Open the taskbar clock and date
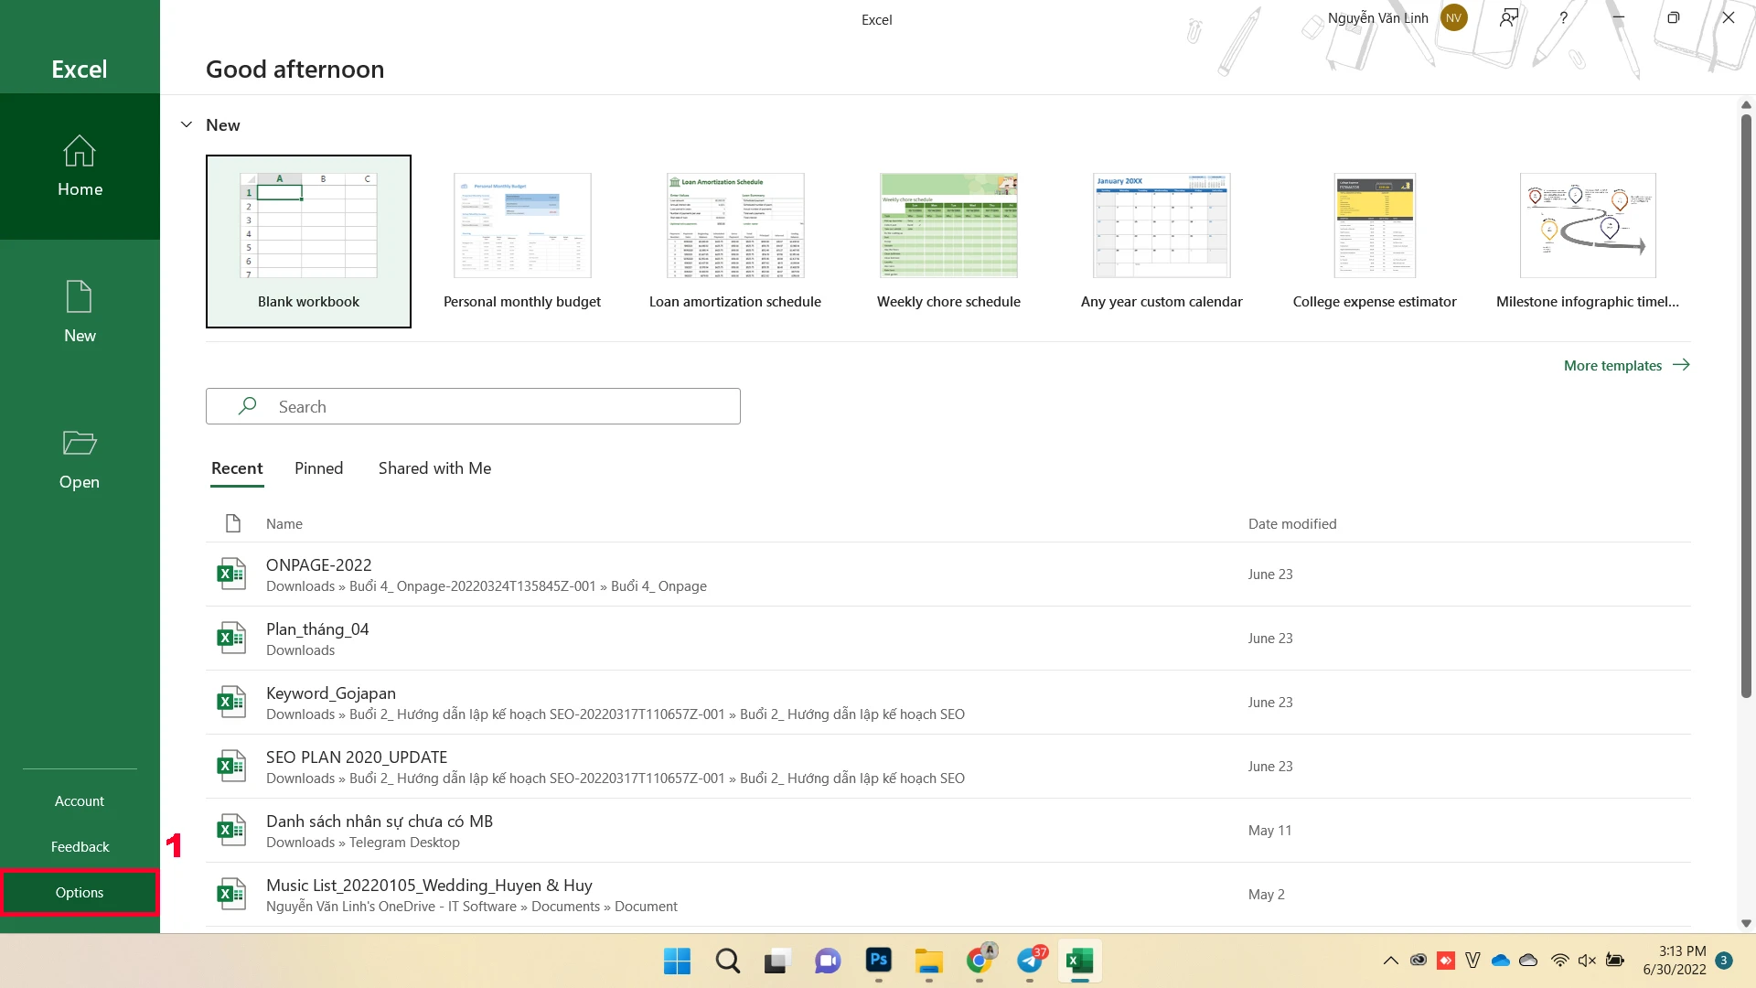This screenshot has height=988, width=1756. pos(1674,961)
